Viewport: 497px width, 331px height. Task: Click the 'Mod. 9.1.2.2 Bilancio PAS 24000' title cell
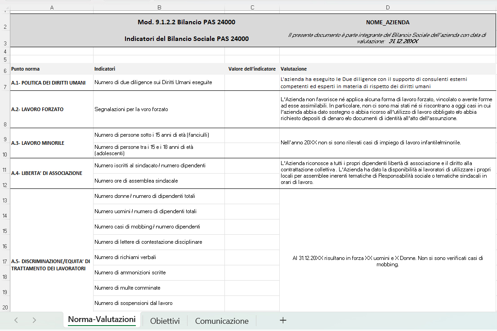coord(186,22)
